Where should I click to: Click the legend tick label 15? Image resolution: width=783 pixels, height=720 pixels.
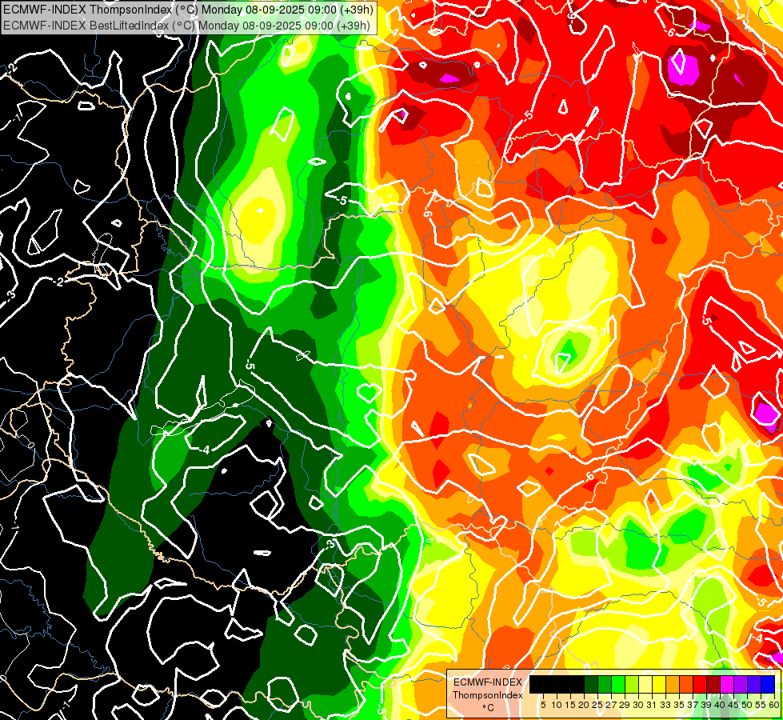(x=570, y=705)
